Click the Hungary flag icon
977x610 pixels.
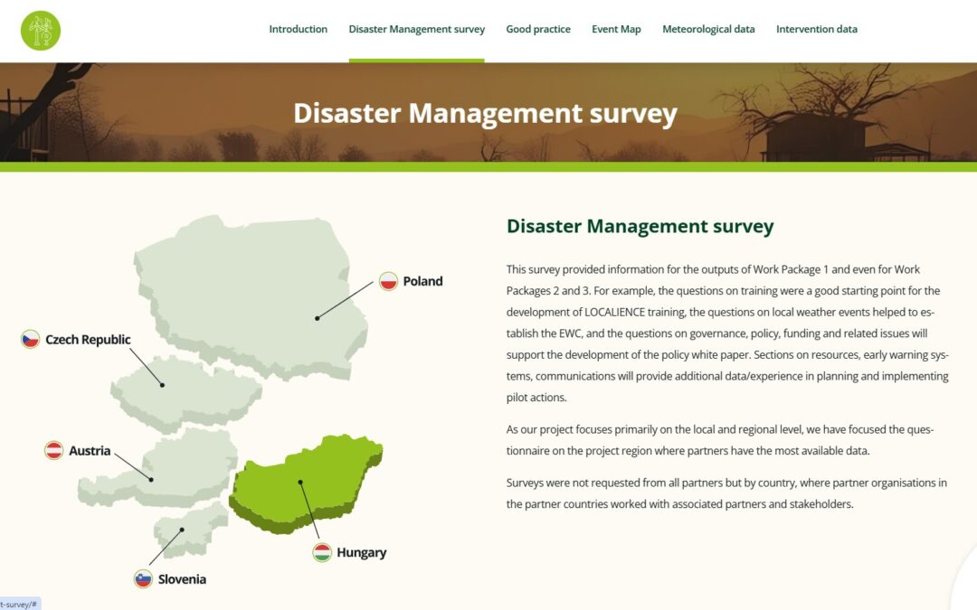[322, 552]
